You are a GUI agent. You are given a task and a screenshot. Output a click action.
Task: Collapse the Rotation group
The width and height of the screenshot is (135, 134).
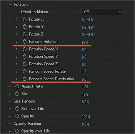coord(10,4)
